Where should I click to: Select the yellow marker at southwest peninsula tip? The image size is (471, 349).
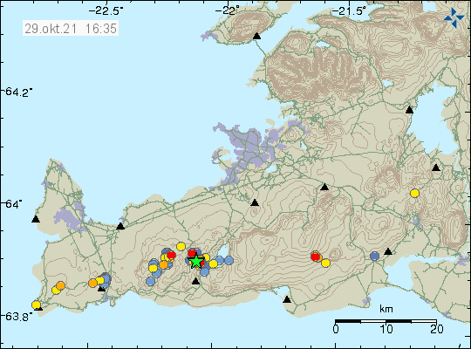pyautogui.click(x=36, y=305)
